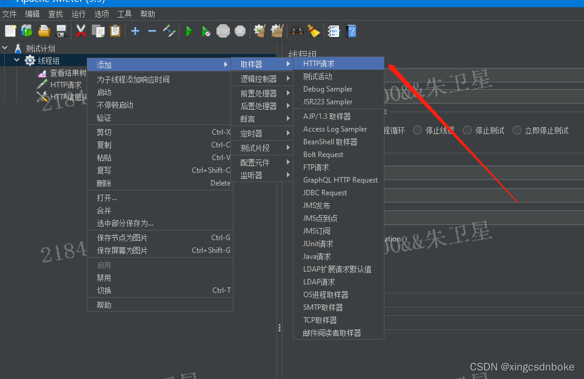This screenshot has width=584, height=379.
Task: Choose TCP取样器 entry
Action: 338,320
